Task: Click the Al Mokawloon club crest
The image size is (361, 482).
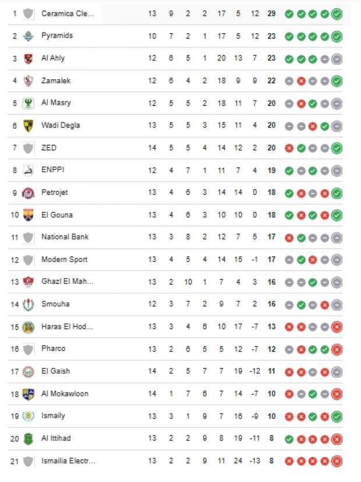Action: coord(28,394)
